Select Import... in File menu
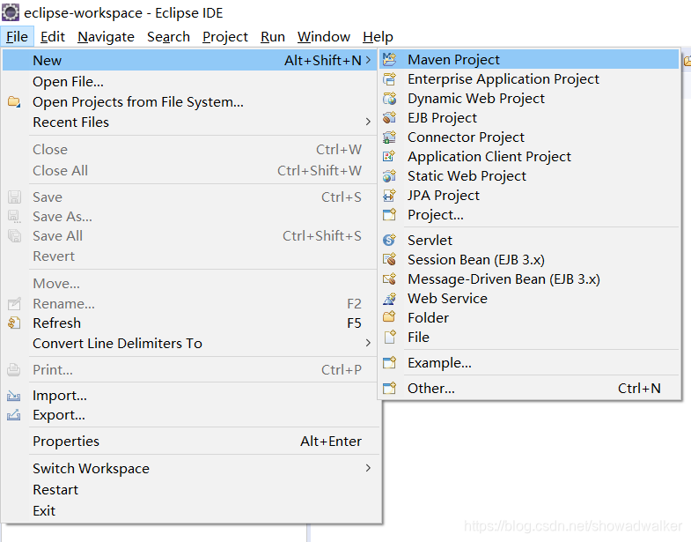This screenshot has width=691, height=542. click(x=190, y=396)
